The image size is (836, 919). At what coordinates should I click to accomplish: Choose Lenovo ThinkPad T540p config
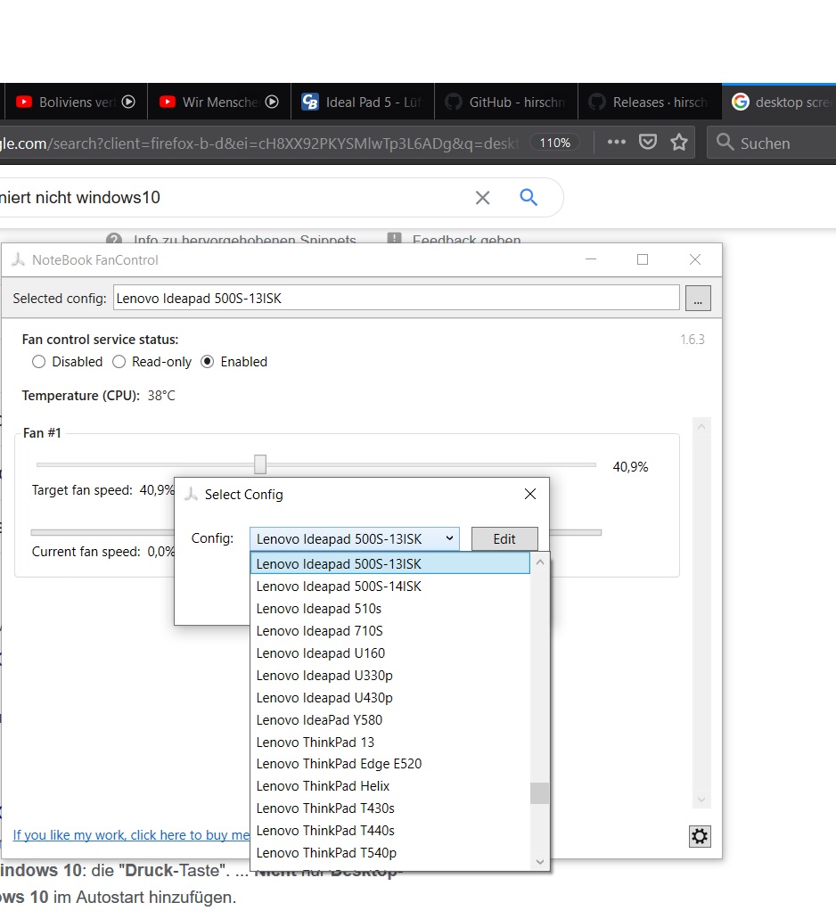(x=390, y=853)
